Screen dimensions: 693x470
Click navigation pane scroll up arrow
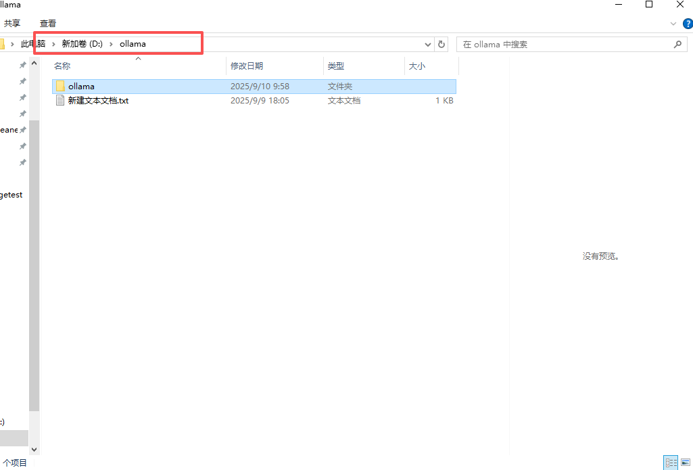click(34, 64)
